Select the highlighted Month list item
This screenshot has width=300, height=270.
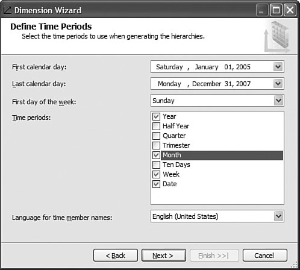(222, 155)
